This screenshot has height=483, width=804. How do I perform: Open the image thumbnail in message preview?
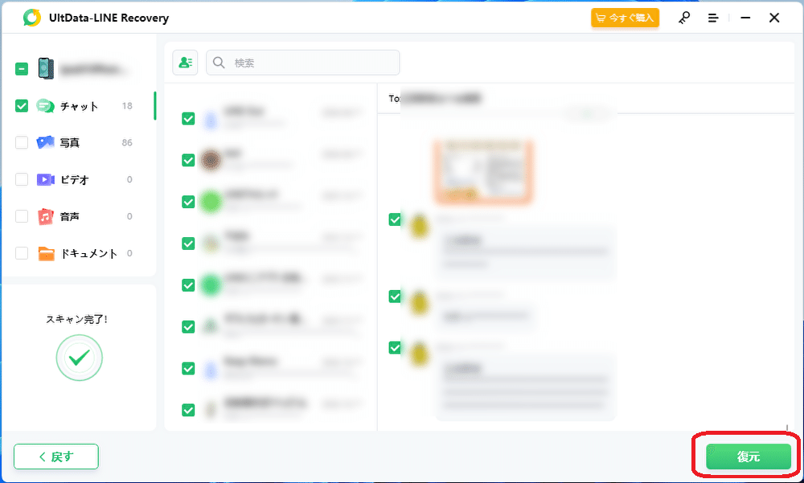482,172
